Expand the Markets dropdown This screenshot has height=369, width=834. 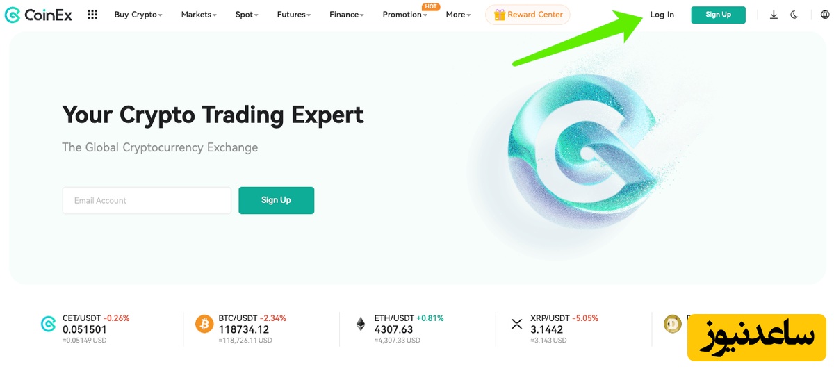click(x=199, y=15)
